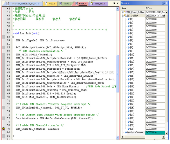Click main.c file icon
The width and height of the screenshot is (170, 144).
tap(76, 4)
